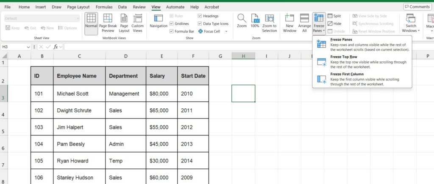Viewport: 434px width, 184px height.
Task: Expand the Freeze Panes dropdown button
Action: coord(319,23)
